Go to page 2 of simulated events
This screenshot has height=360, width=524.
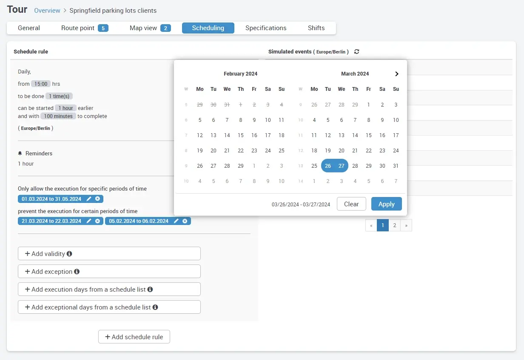[x=394, y=225]
